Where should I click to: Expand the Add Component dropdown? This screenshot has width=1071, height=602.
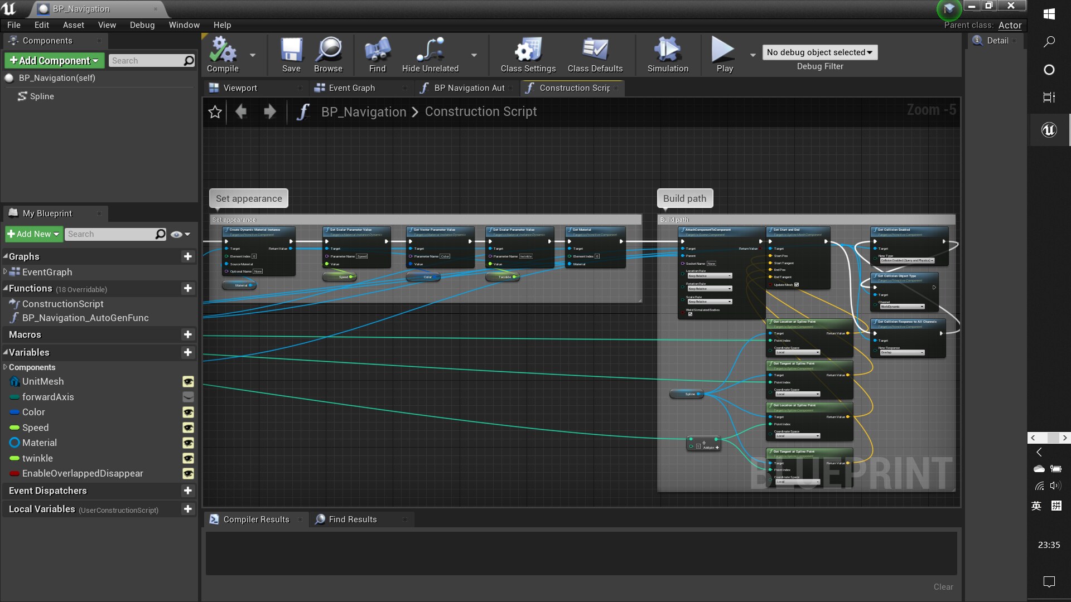click(54, 61)
